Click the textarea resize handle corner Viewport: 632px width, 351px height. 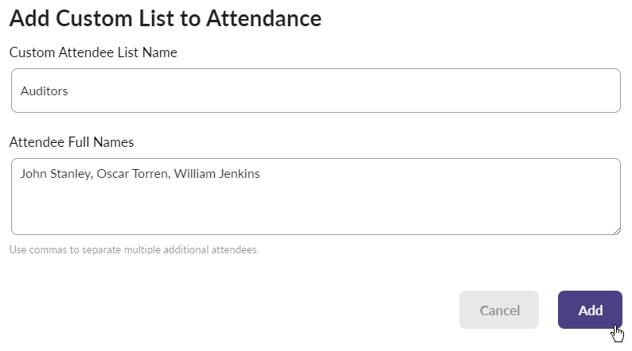pos(616,230)
